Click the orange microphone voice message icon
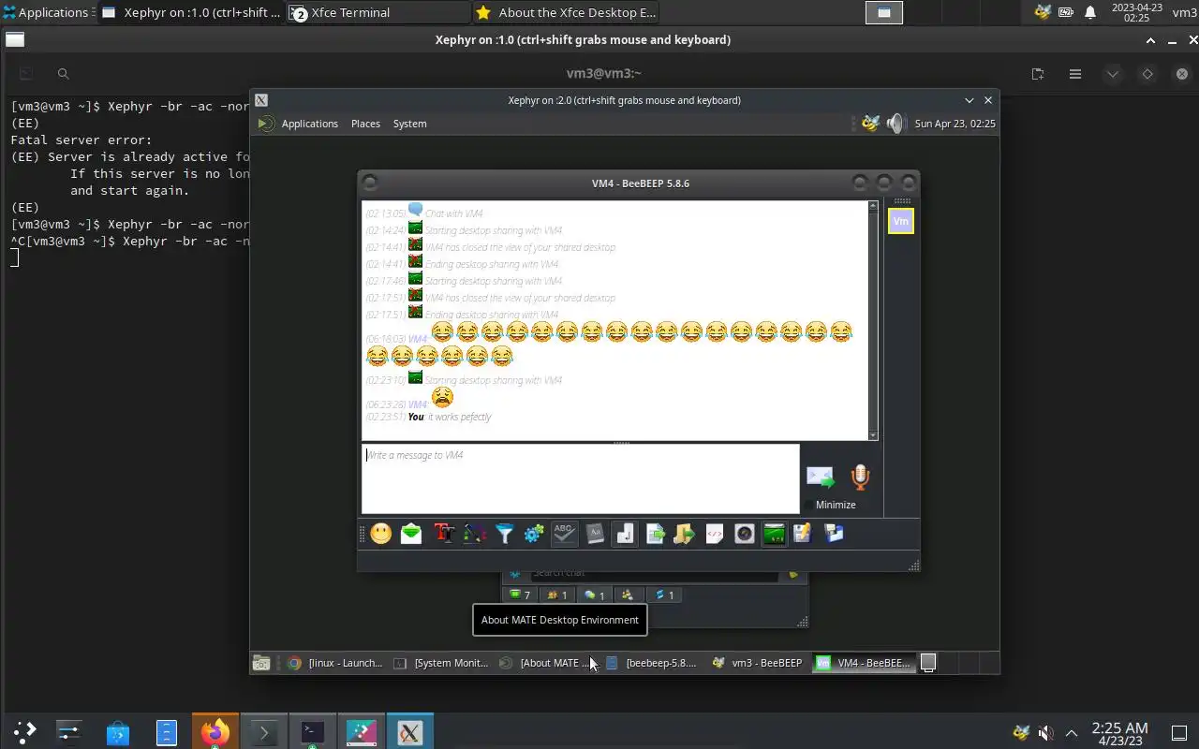The width and height of the screenshot is (1199, 749). coord(860,477)
